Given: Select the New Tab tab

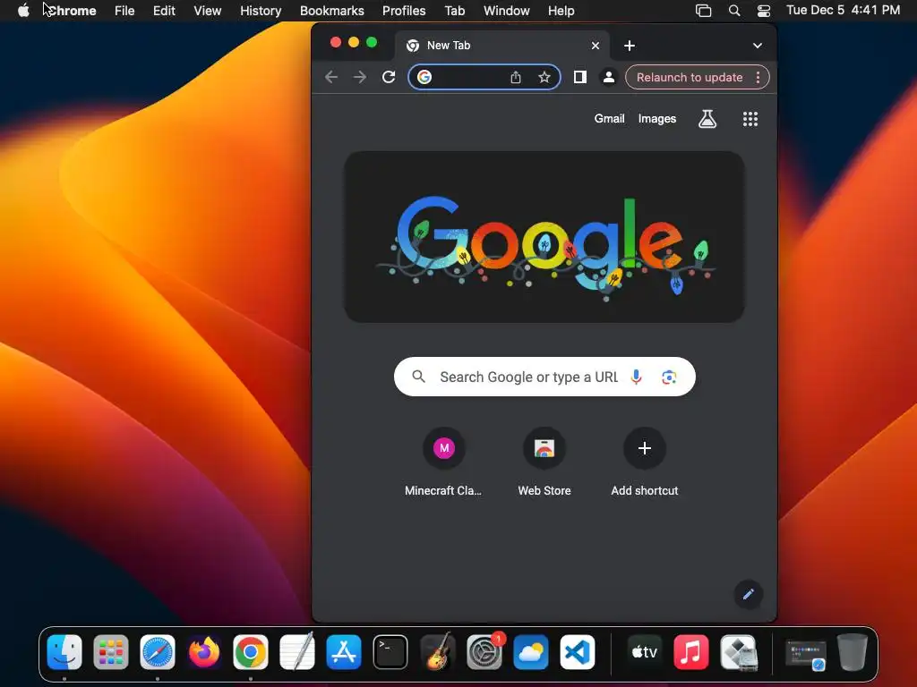Looking at the screenshot, I should pos(501,46).
